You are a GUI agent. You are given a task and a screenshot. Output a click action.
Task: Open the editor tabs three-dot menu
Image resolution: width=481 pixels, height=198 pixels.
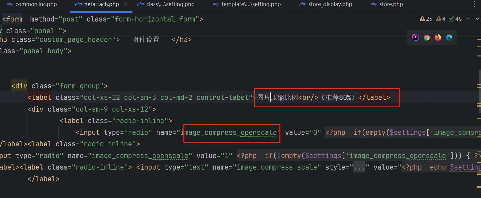pyautogui.click(x=474, y=4)
